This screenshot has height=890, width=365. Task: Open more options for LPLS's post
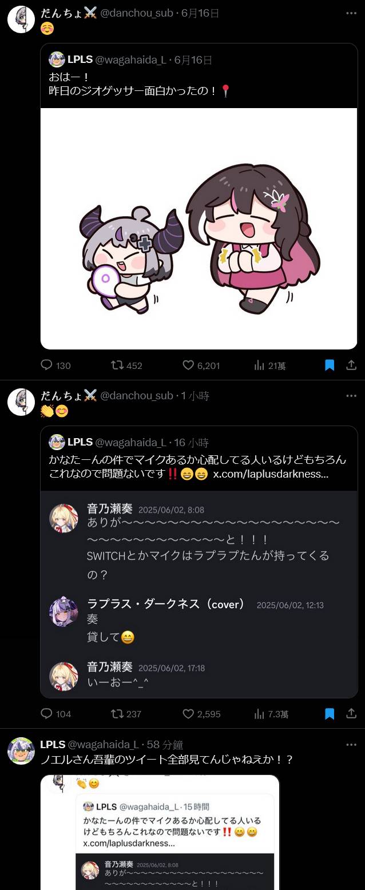(x=351, y=744)
